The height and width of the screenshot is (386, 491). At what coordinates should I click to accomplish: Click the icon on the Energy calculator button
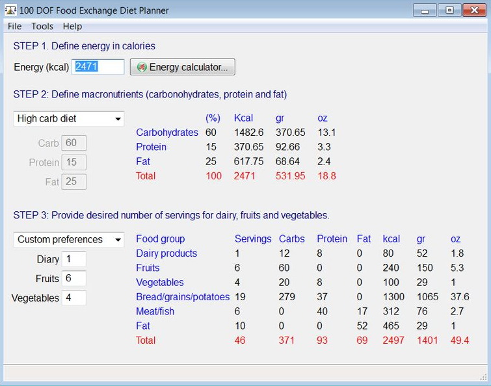click(140, 68)
